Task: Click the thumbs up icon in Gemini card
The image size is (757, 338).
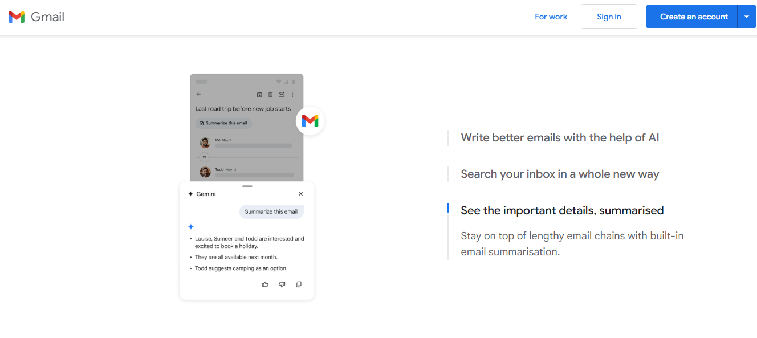Action: pyautogui.click(x=265, y=284)
